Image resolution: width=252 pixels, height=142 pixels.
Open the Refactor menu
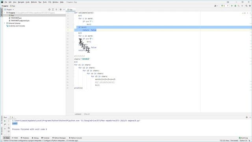(34, 2)
